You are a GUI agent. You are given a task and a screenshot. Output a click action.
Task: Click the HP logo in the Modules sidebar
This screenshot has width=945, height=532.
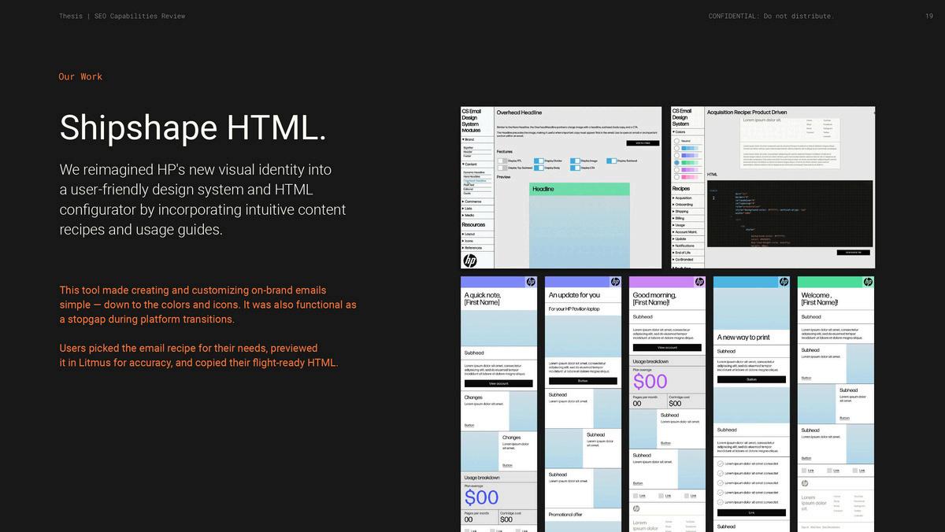tap(469, 260)
